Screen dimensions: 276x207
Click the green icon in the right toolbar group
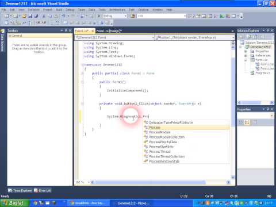pyautogui.click(x=222, y=16)
